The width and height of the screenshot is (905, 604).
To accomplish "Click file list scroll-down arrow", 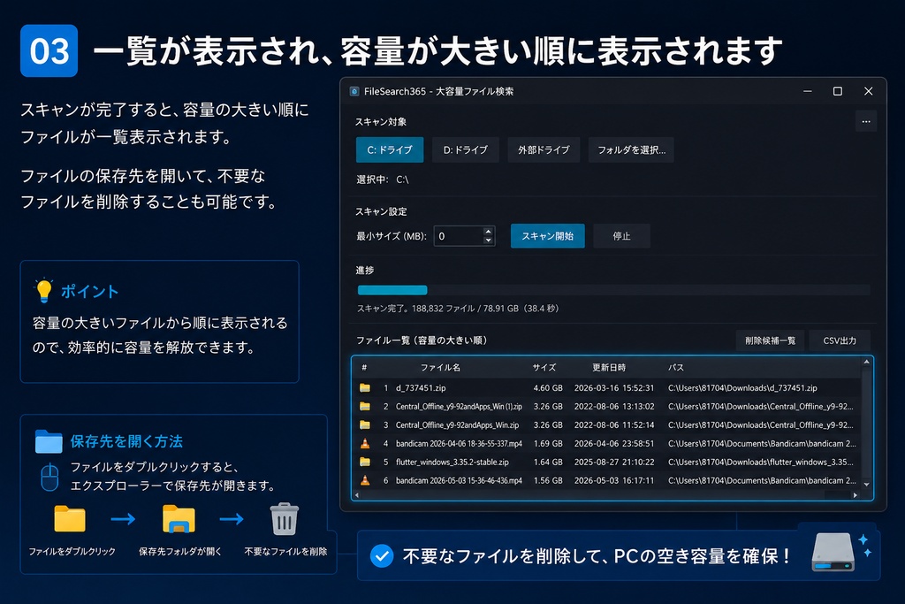I will (x=866, y=485).
